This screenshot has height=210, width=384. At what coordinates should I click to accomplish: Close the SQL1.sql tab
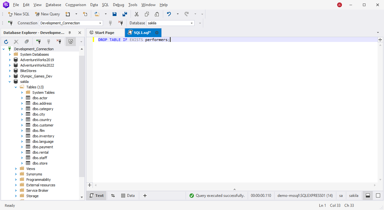point(157,33)
